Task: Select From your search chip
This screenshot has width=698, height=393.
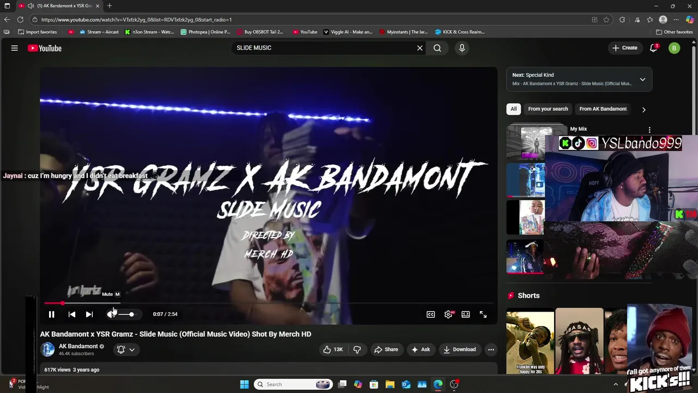Action: [548, 109]
